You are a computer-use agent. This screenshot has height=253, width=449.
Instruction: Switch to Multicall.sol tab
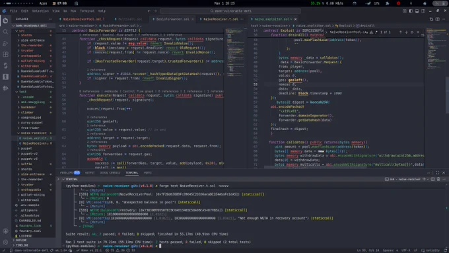click(x=129, y=19)
